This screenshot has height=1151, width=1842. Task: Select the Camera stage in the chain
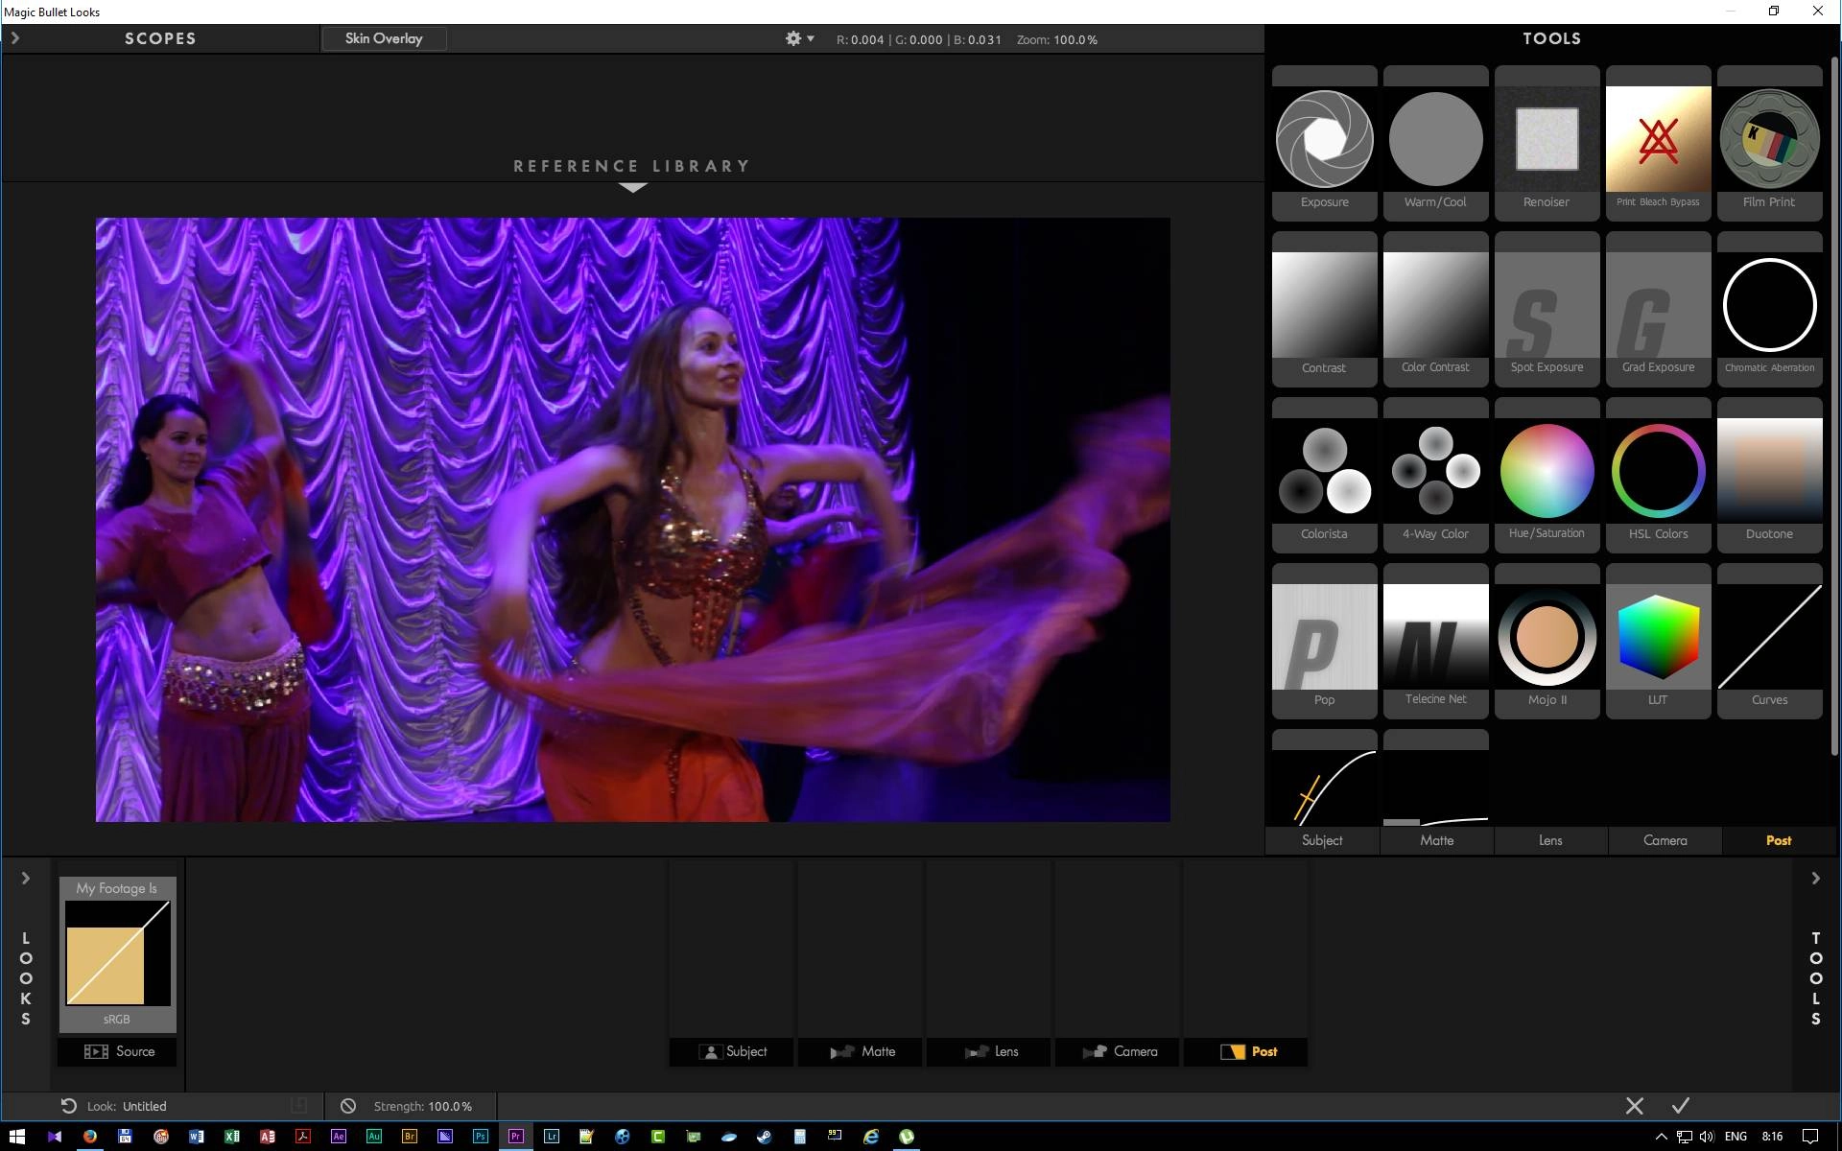point(1118,1051)
